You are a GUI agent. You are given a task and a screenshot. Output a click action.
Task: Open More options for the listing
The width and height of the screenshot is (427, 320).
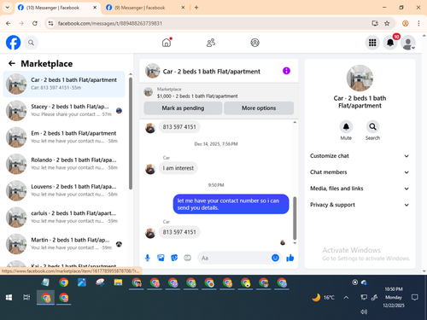tap(259, 108)
